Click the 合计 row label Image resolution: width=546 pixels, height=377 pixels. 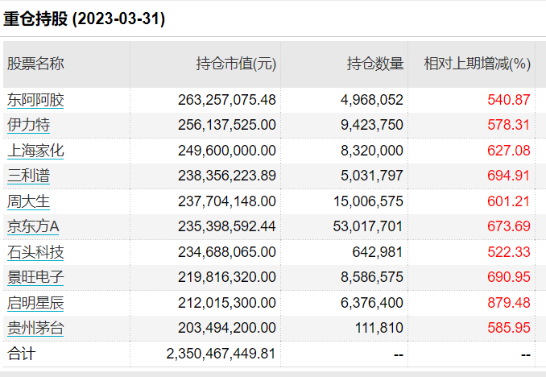(x=22, y=354)
